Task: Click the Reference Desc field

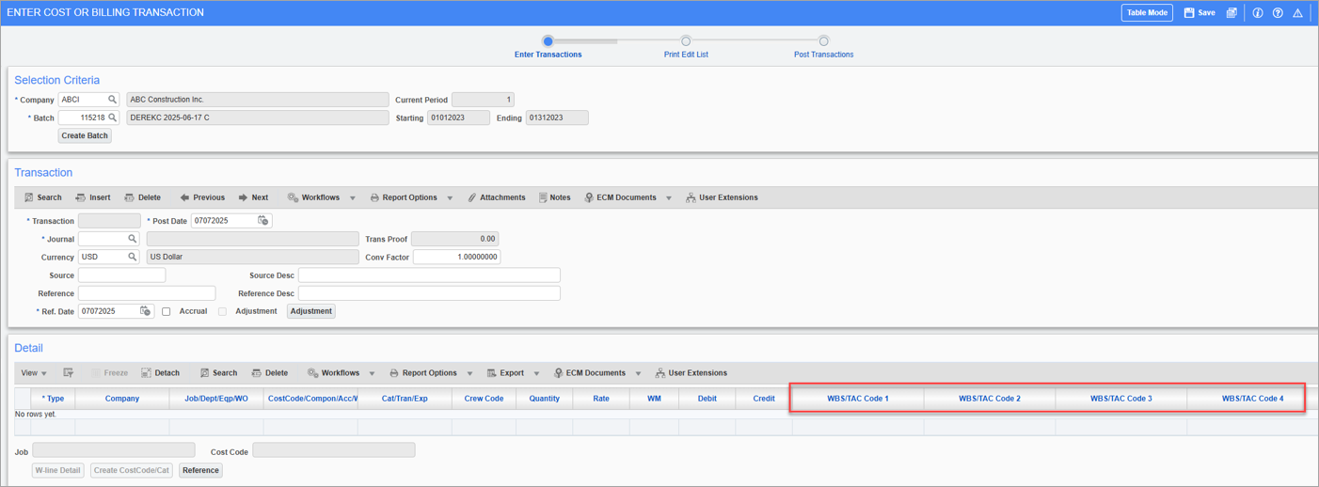Action: [x=429, y=293]
